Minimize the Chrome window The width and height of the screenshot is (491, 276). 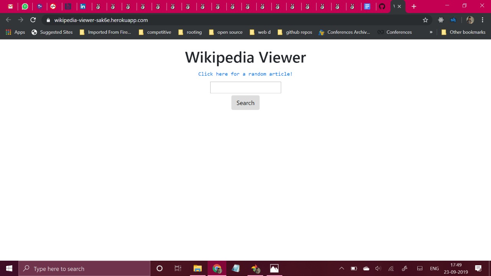[x=447, y=6]
